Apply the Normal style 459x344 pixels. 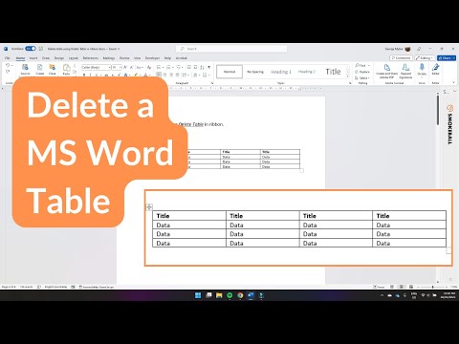tap(229, 72)
